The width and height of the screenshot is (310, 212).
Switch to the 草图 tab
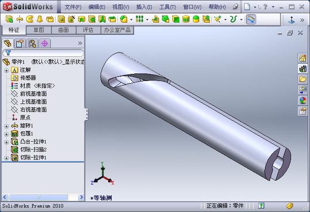(x=39, y=30)
